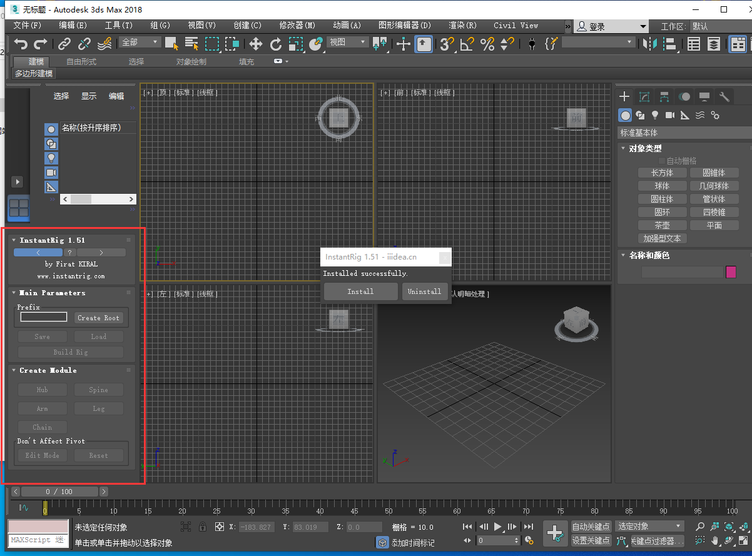The height and width of the screenshot is (556, 752).
Task: Activate the Select and Scale tool
Action: [296, 44]
